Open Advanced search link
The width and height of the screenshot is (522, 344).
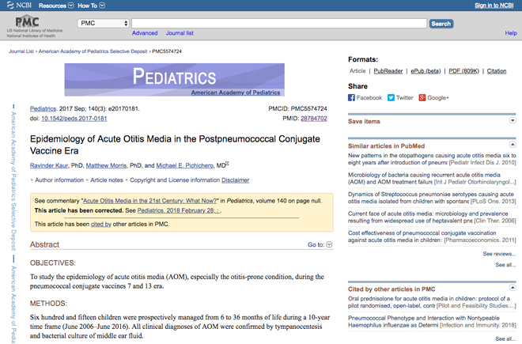(x=145, y=33)
